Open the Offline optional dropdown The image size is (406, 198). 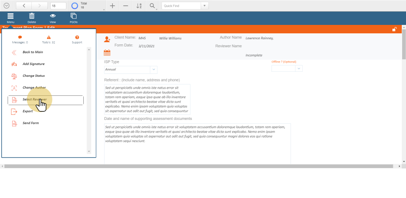pyautogui.click(x=299, y=68)
